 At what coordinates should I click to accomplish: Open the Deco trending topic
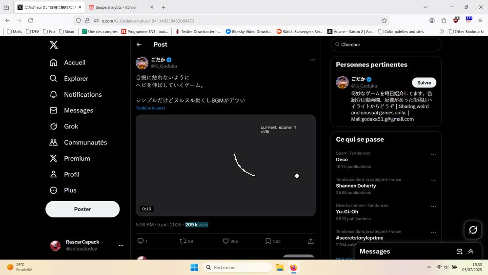click(x=342, y=159)
